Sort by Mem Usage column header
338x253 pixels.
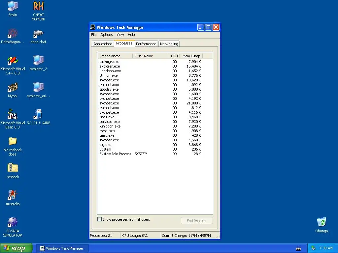click(x=191, y=56)
